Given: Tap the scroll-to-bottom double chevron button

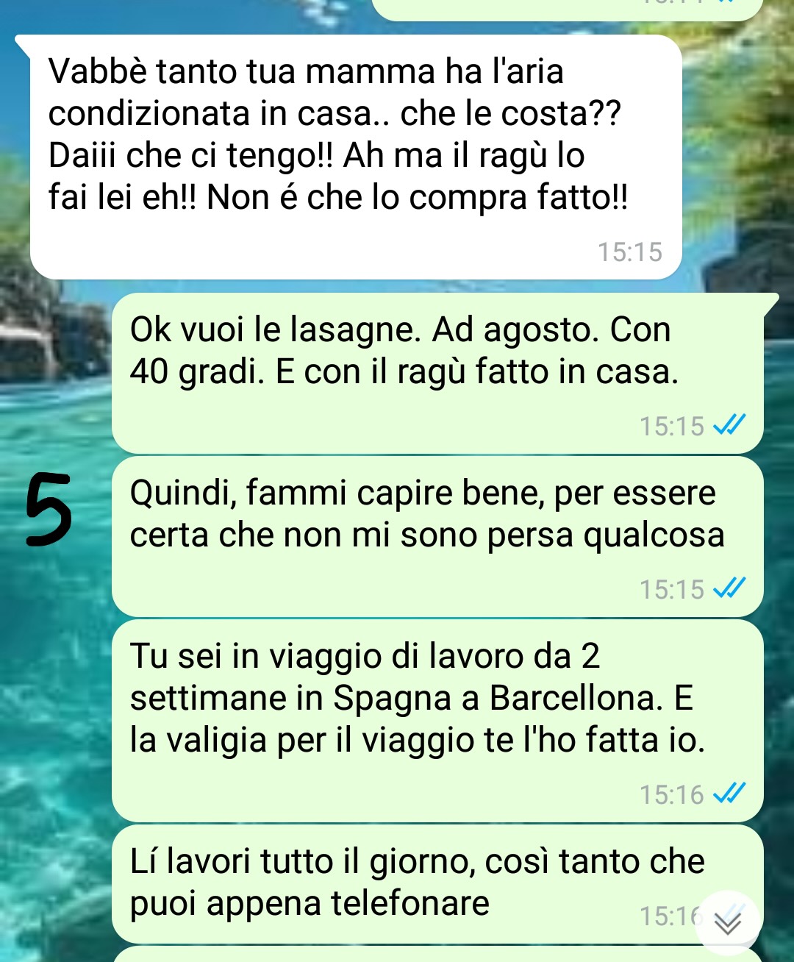Looking at the screenshot, I should [x=728, y=923].
